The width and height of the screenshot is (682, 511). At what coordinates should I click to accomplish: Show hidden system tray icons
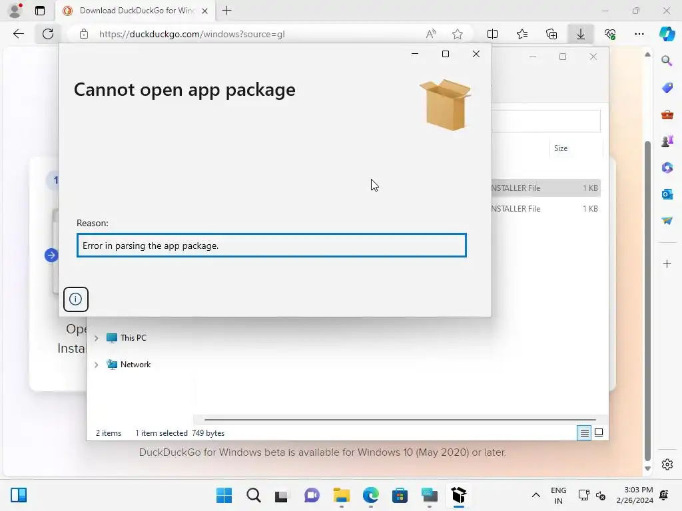(536, 495)
